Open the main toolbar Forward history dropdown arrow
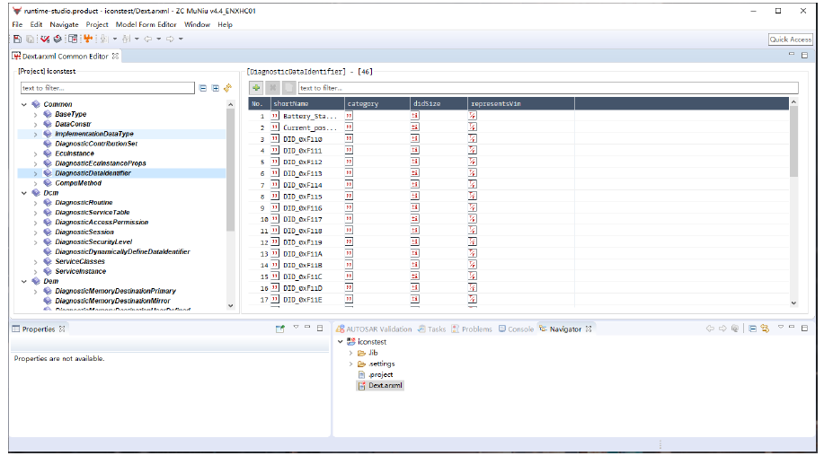Viewport: 824px width, 456px height. [181, 39]
